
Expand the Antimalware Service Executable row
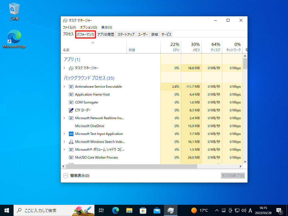(x=64, y=87)
